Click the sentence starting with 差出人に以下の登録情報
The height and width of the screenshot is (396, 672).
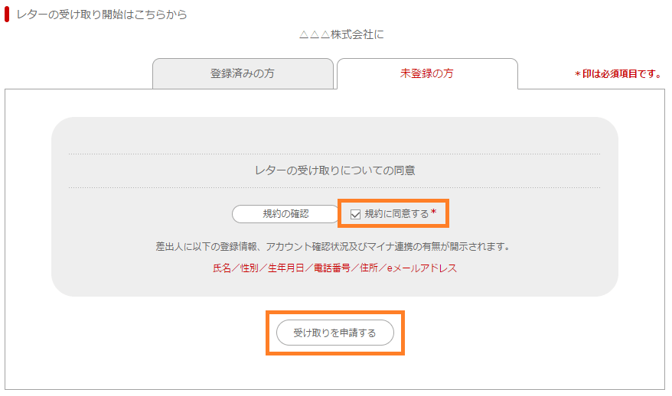pyautogui.click(x=333, y=247)
